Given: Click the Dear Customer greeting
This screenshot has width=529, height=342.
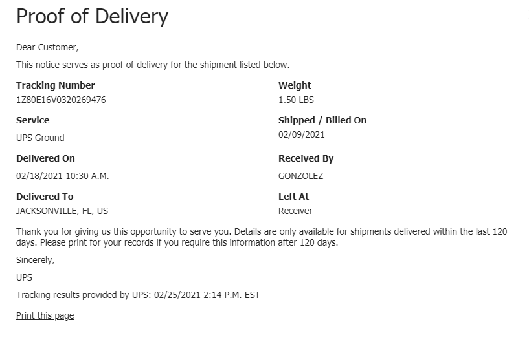Looking at the screenshot, I should click(47, 47).
